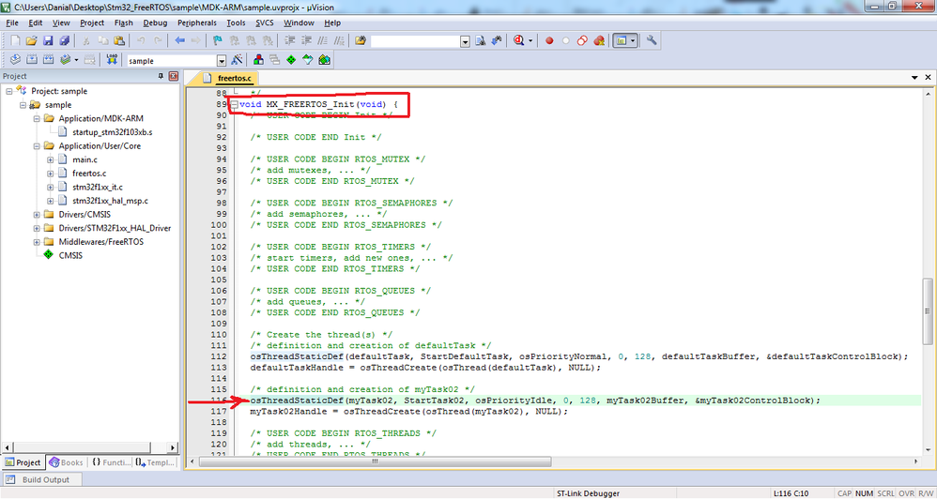937x499 pixels.
Task: Click the Unindent selection icon
Action: coord(307,40)
